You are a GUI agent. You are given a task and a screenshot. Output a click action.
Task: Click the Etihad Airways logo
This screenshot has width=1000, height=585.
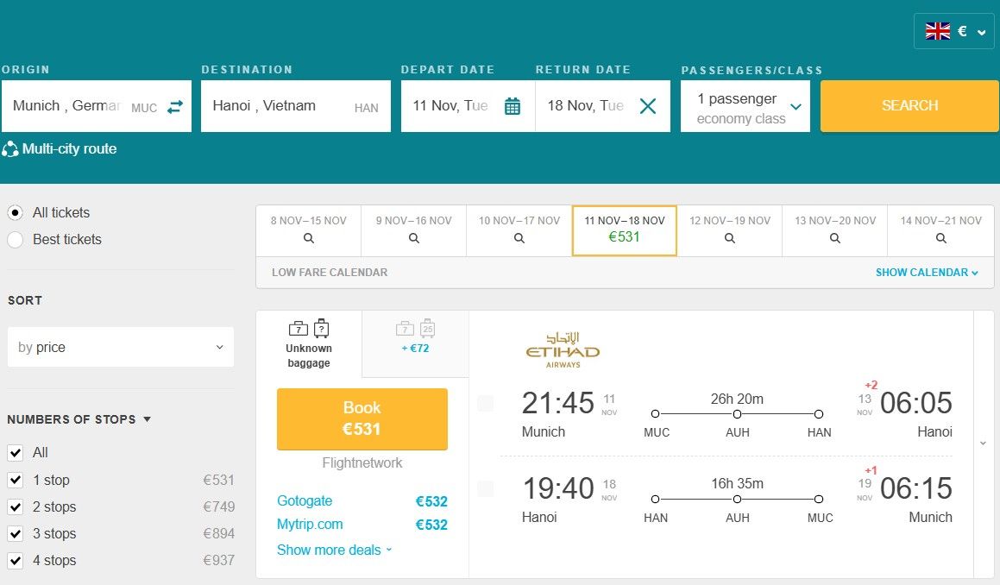pyautogui.click(x=563, y=349)
